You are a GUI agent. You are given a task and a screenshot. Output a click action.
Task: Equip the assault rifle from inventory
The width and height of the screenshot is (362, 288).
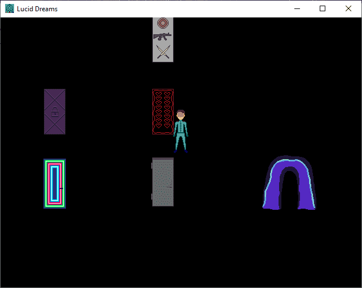tap(162, 37)
